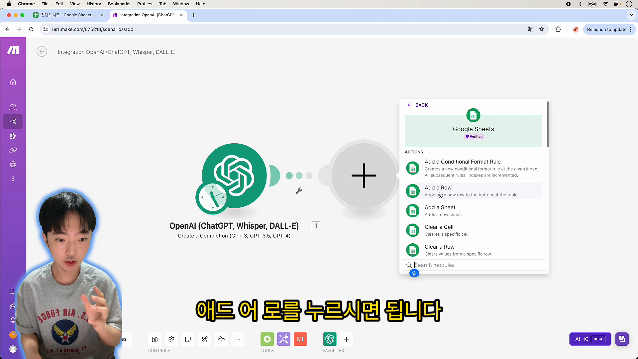Screen dimensions: 638x359
Task: Click the Chrome History menu item
Action: pyautogui.click(x=94, y=4)
